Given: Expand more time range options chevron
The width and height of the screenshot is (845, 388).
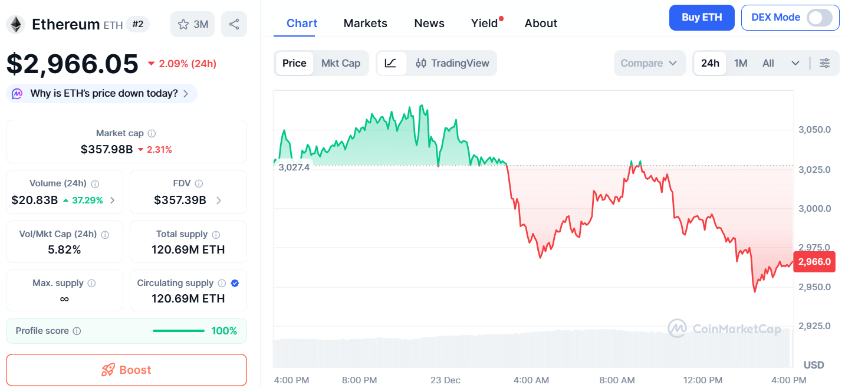Looking at the screenshot, I should click(795, 63).
